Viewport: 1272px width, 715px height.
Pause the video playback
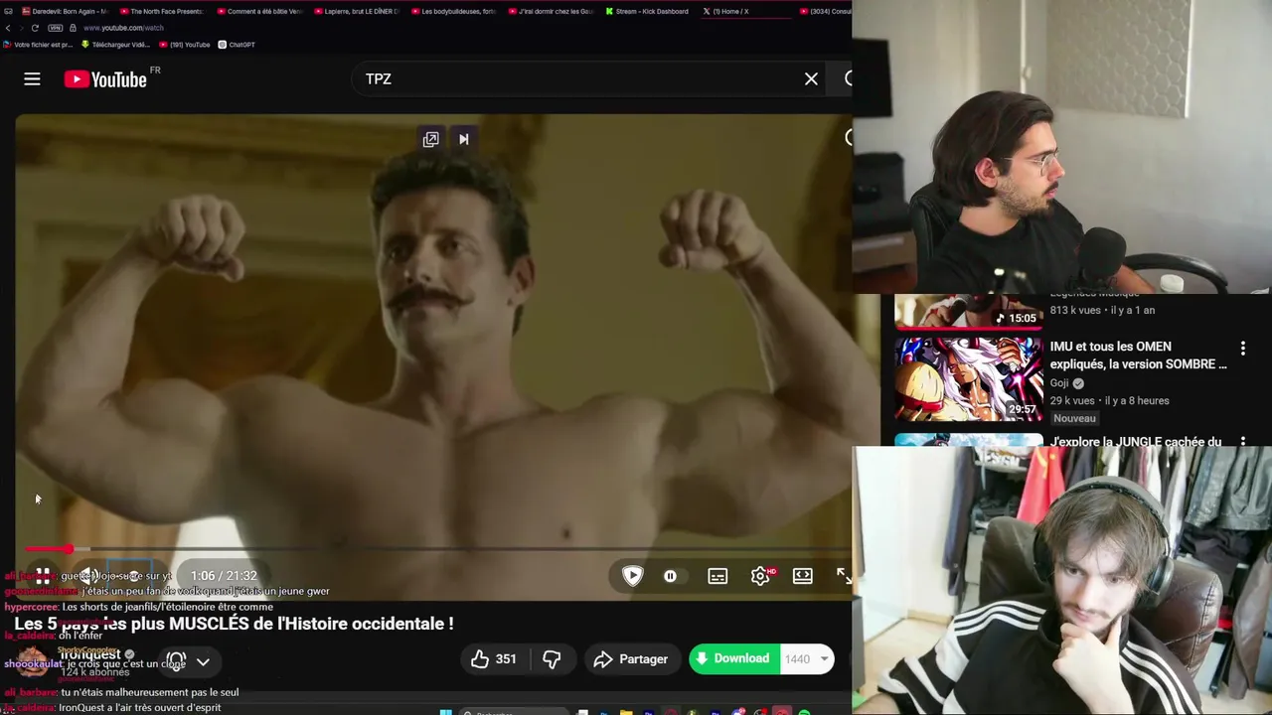tap(43, 575)
